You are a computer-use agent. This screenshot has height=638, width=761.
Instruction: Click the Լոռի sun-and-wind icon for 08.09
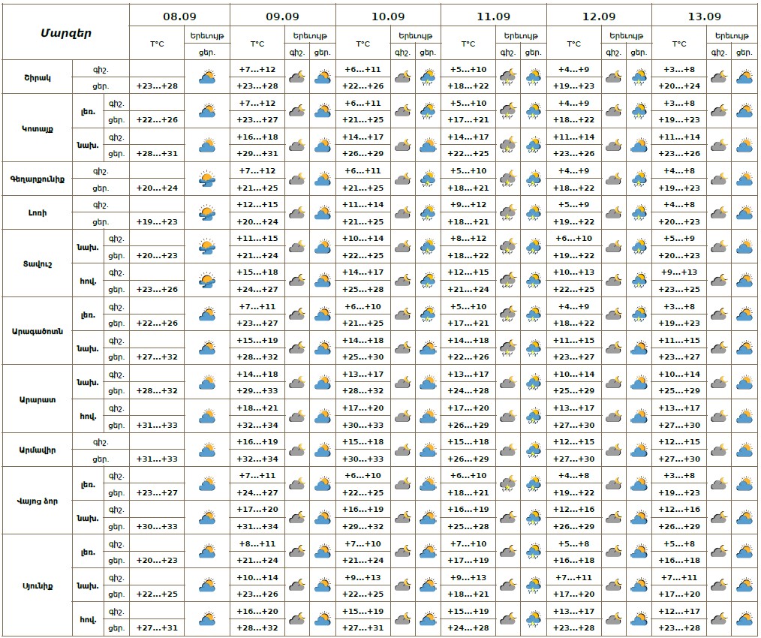(x=207, y=212)
